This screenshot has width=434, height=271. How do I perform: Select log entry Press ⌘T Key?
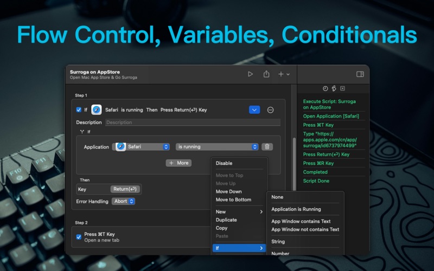point(318,125)
